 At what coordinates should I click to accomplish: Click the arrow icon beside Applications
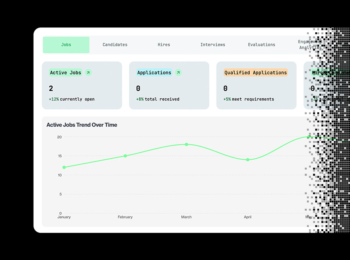coord(178,73)
